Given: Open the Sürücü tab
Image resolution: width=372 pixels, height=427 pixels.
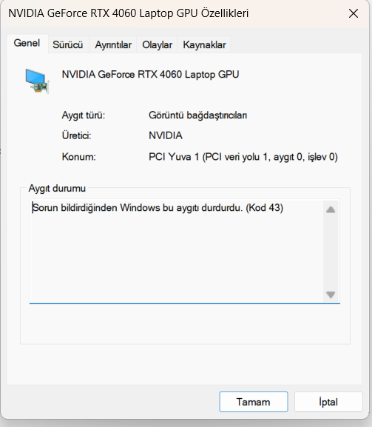Looking at the screenshot, I should [x=68, y=44].
